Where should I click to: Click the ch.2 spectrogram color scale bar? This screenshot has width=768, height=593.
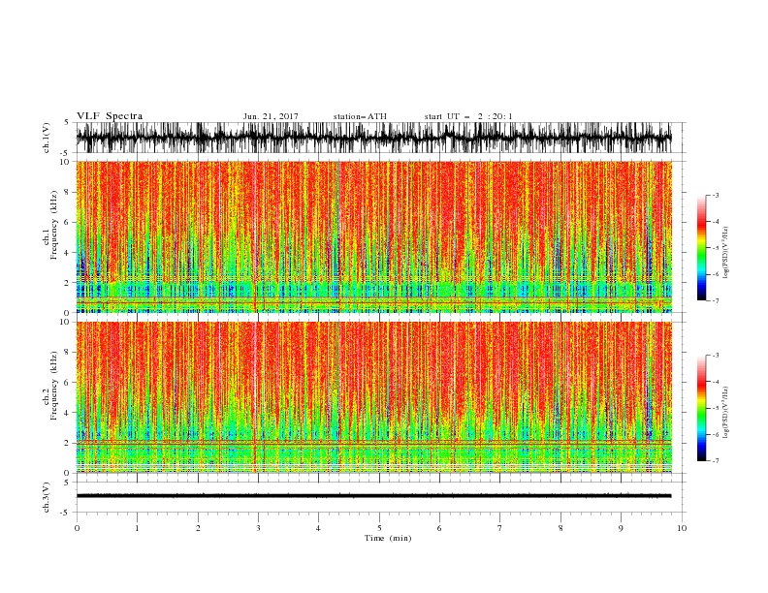[x=701, y=408]
